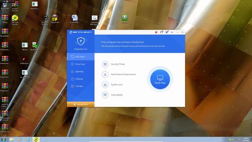252x142 pixels.
Task: Select the Ransomware Cerber.rar archive icon
Action: 5,116
